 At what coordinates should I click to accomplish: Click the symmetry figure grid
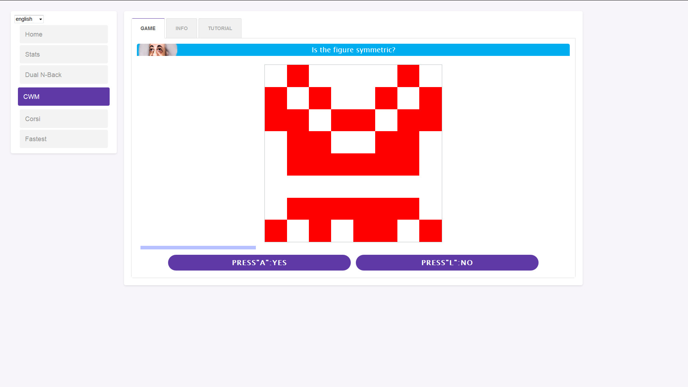click(x=353, y=153)
